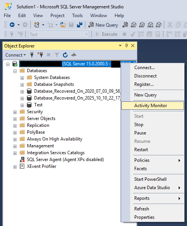This screenshot has width=187, height=226.
Task: Click the Open File folder icon
Action: pos(63,25)
